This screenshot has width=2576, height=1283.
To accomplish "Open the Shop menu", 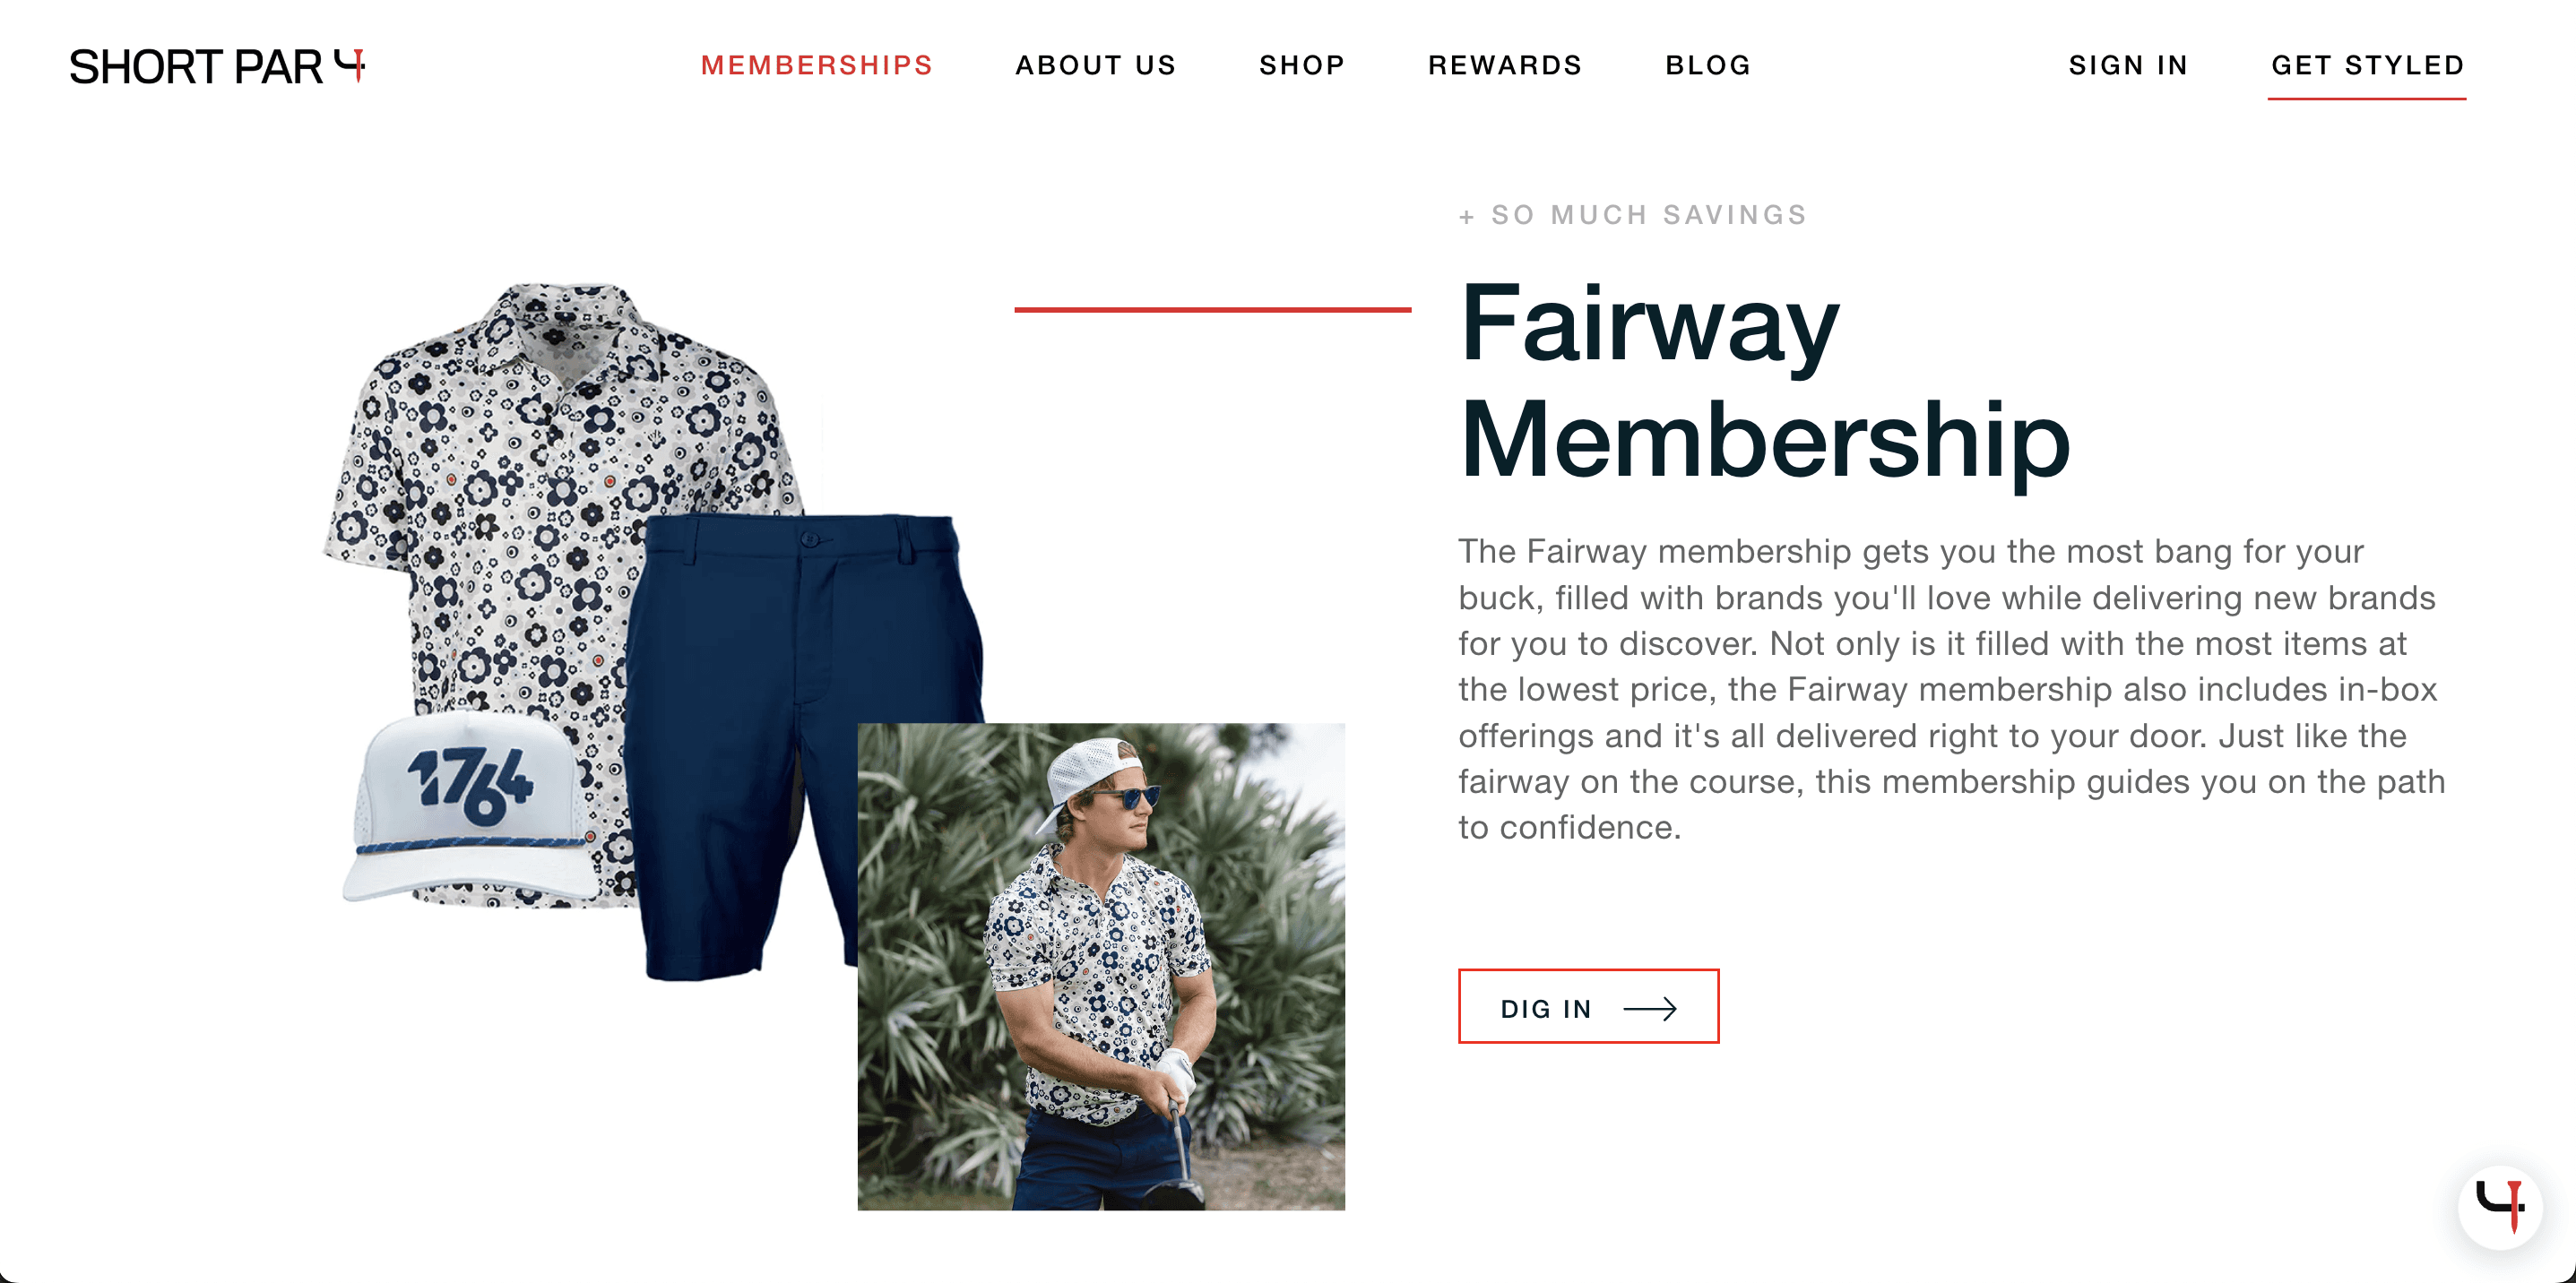I will (x=1301, y=65).
